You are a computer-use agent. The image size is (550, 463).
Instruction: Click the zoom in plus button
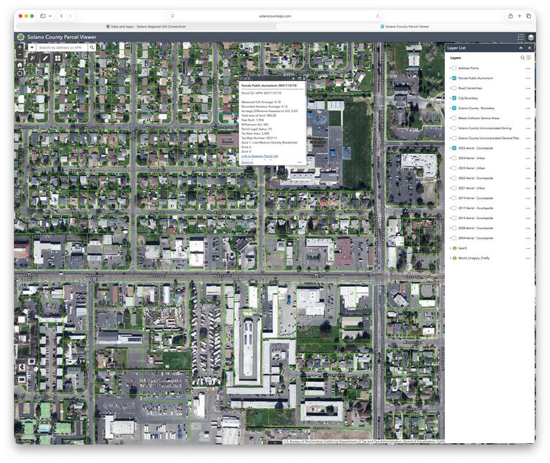point(20,47)
